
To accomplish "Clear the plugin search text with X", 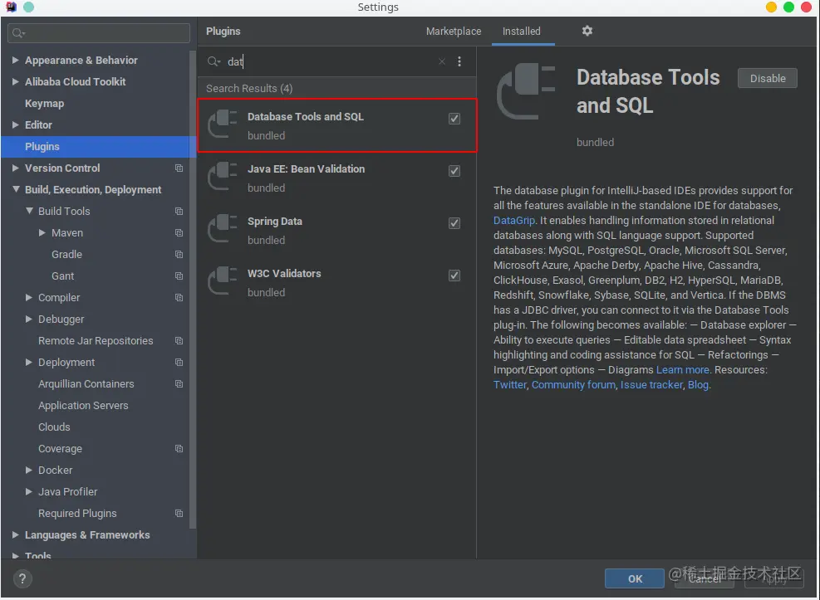I will (442, 61).
